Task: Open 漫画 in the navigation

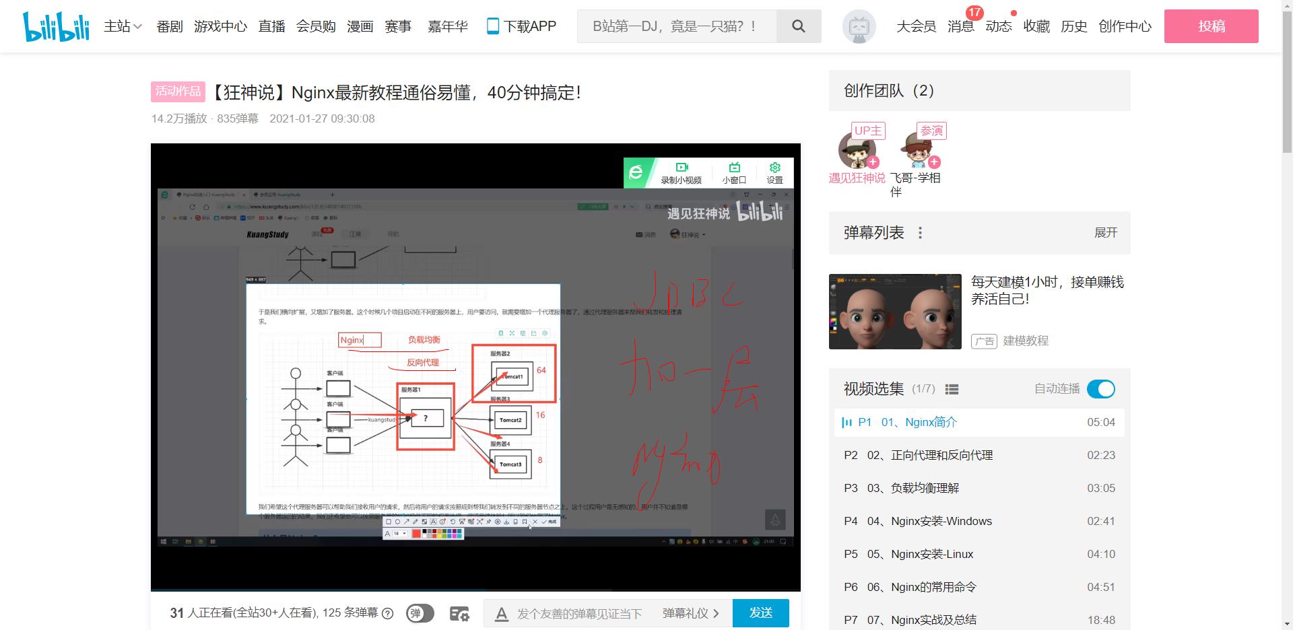Action: point(360,26)
